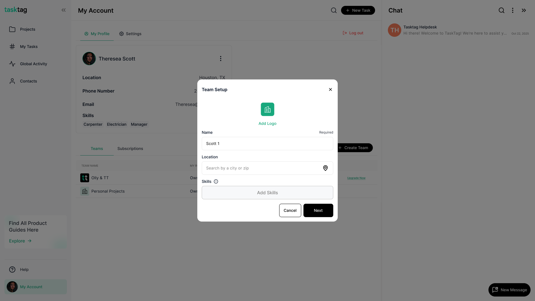Click the Add Logo building icon
Image resolution: width=535 pixels, height=301 pixels.
pos(267,109)
